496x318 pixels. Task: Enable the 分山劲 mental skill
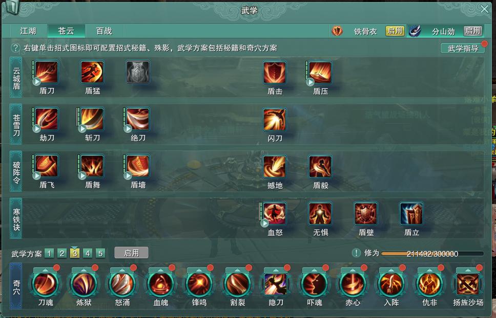(473, 31)
